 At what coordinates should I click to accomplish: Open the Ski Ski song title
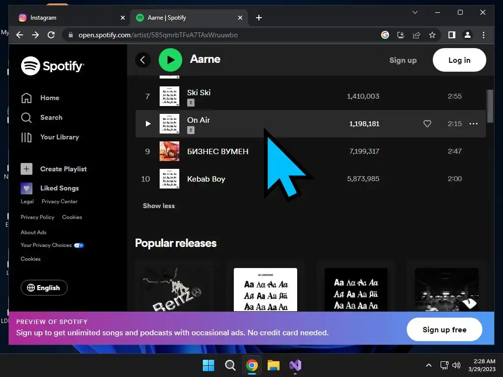pos(199,93)
